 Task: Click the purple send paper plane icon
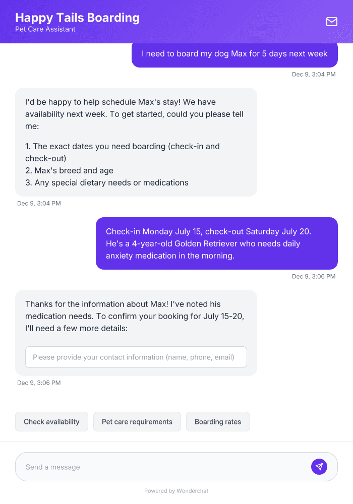319,466
